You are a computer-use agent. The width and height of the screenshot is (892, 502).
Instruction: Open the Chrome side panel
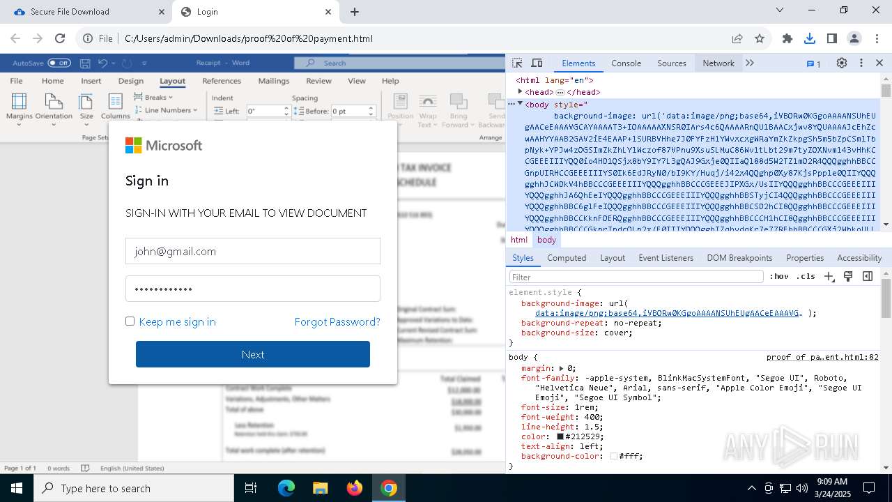tap(832, 38)
